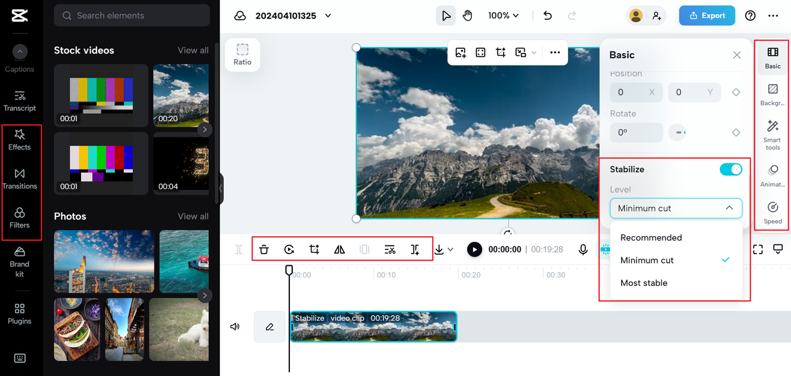The width and height of the screenshot is (791, 376).
Task: Open the Filters panel
Action: tap(20, 218)
